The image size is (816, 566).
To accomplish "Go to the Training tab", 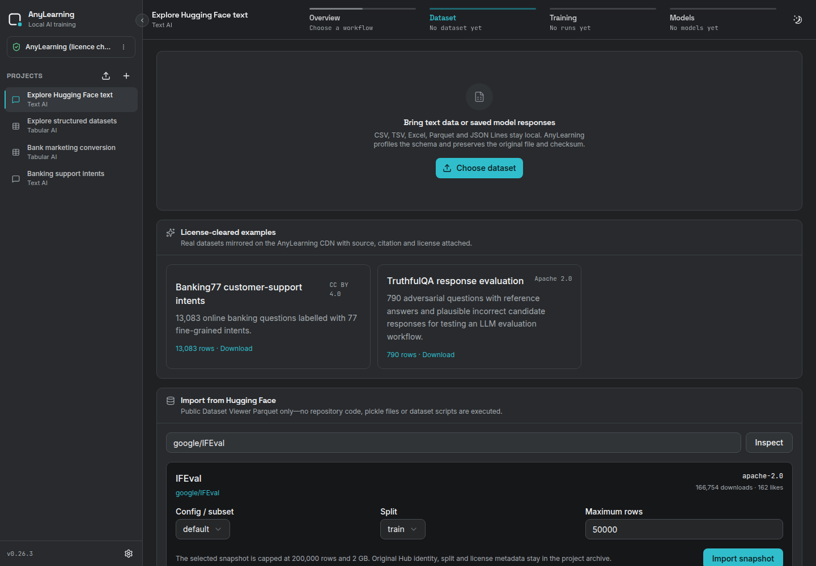I will coord(602,20).
